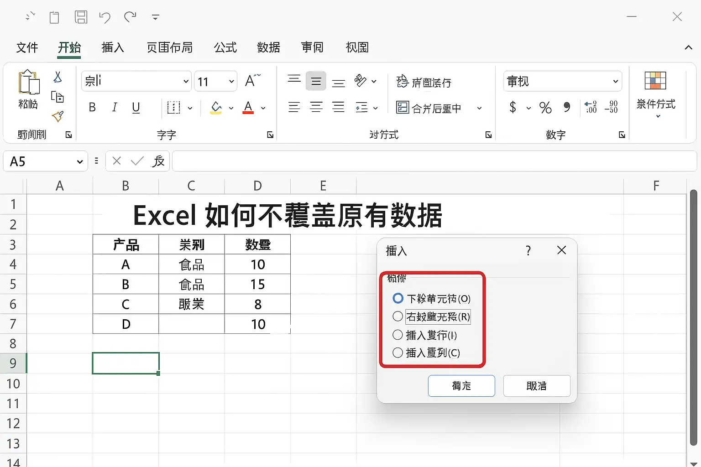Open the number format dropdown
This screenshot has width=701, height=467.
[x=563, y=82]
